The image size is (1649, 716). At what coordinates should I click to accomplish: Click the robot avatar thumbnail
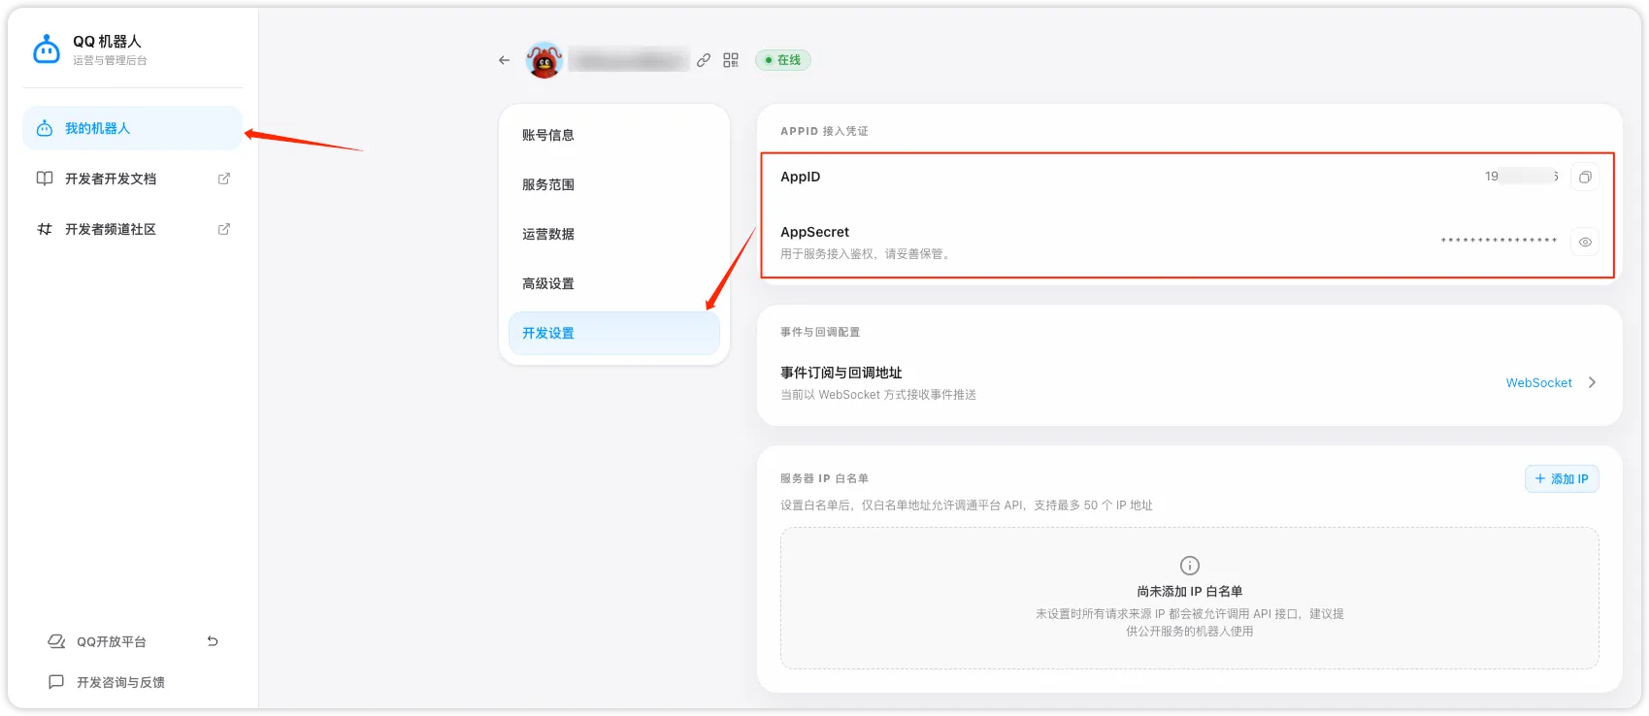point(544,60)
